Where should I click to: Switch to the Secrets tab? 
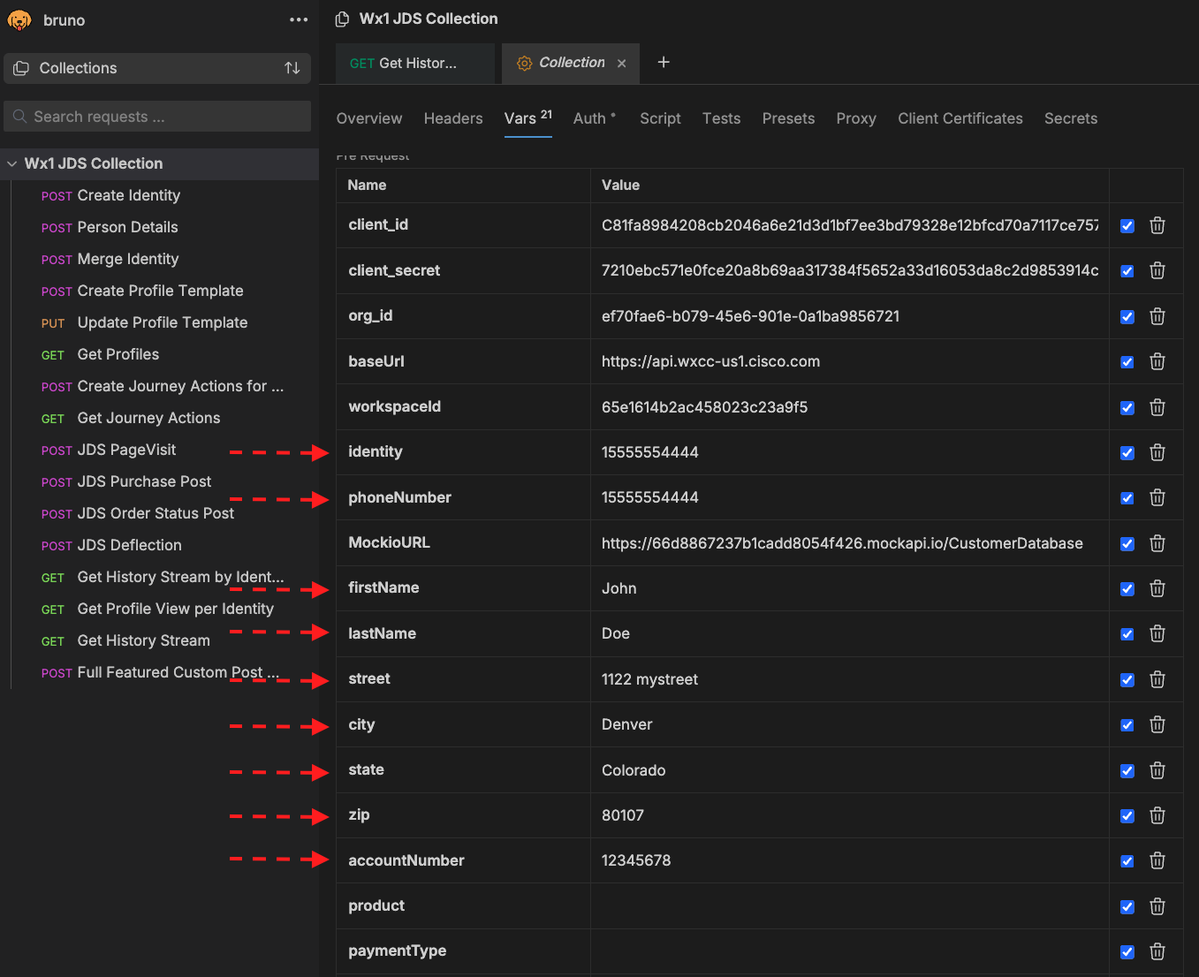[x=1071, y=118]
